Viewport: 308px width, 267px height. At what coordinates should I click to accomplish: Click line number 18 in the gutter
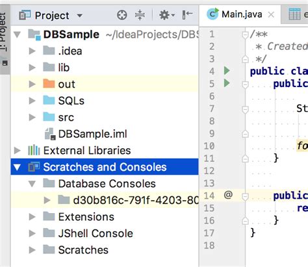pos(209,246)
